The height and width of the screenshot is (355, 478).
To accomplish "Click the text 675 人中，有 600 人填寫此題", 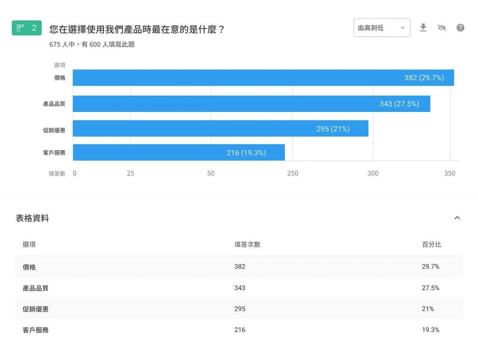I will click(x=92, y=44).
